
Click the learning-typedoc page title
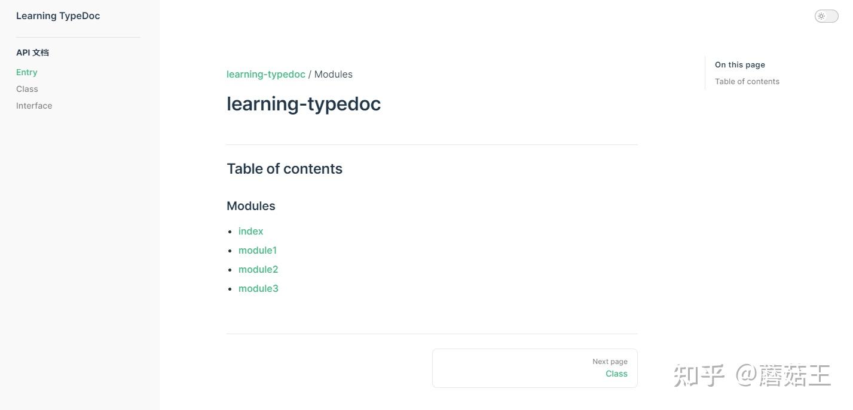(x=303, y=103)
